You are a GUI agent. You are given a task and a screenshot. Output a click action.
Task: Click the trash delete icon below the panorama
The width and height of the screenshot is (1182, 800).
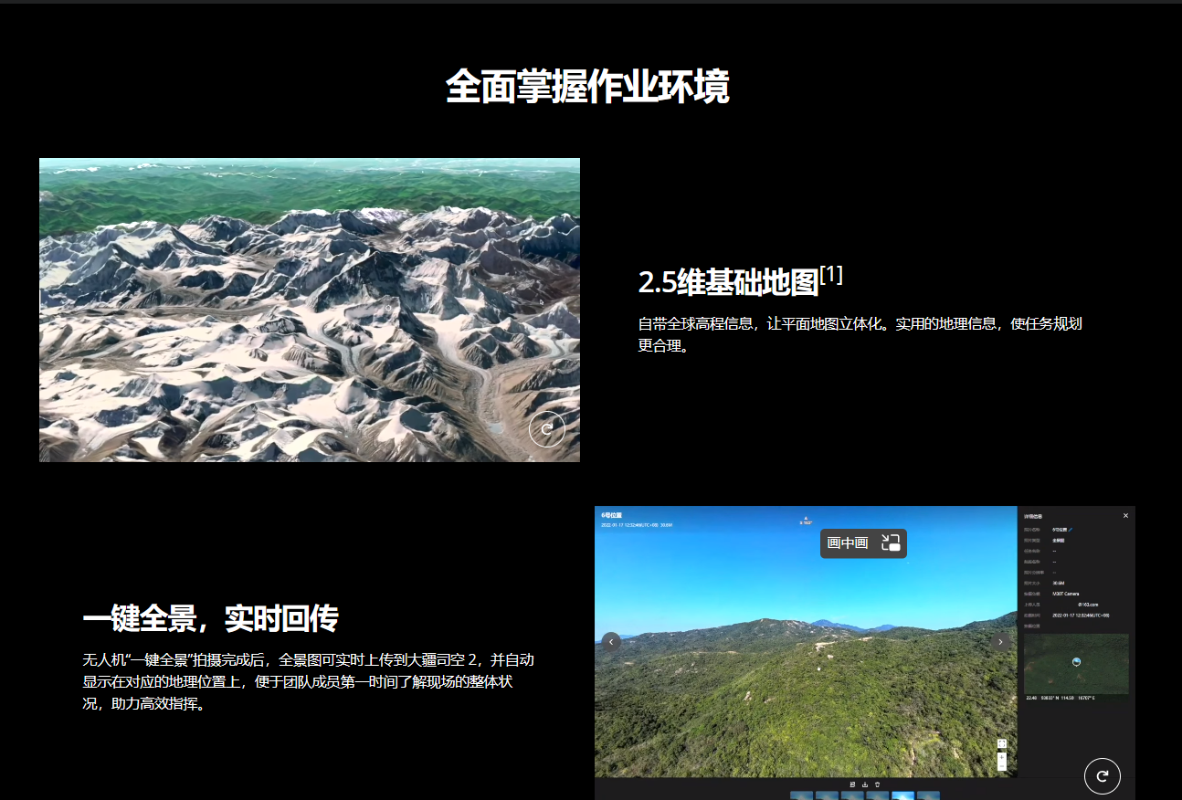[x=878, y=784]
